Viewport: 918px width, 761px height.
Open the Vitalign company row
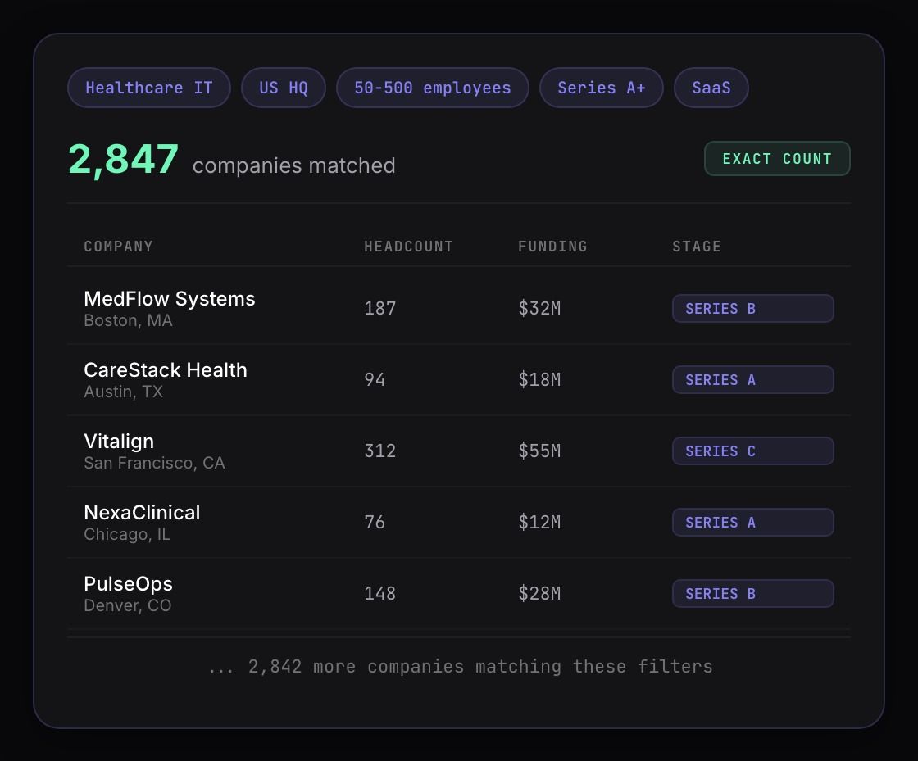tap(459, 451)
